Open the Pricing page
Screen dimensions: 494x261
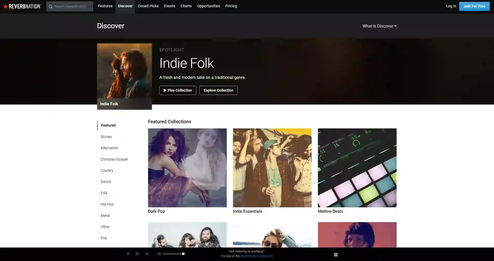tap(231, 6)
